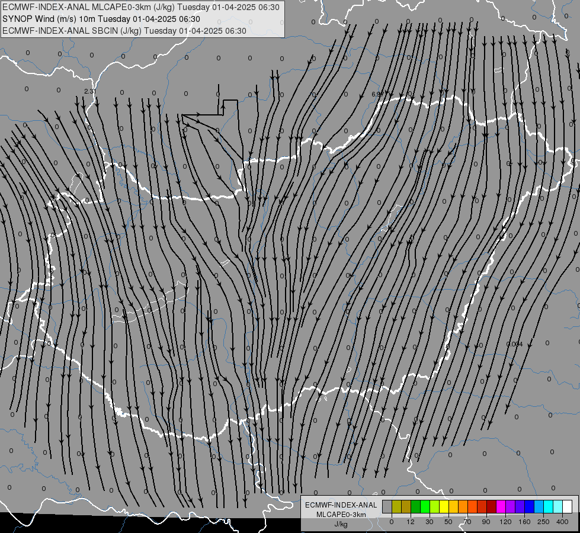Select the magenta swatch in the color scale
580x533 pixels.
point(501,506)
